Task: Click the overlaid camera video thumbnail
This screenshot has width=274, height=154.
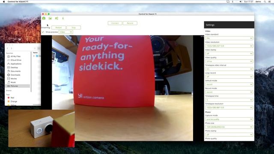Action: (42, 128)
